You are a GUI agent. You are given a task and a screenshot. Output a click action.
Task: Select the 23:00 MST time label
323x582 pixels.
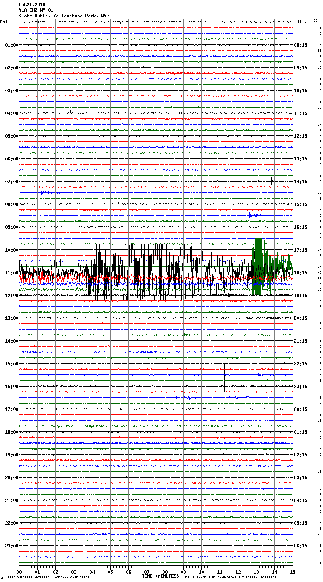coord(12,546)
